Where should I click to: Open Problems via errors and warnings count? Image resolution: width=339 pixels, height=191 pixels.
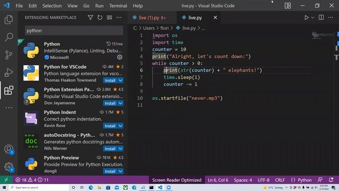pos(32,180)
